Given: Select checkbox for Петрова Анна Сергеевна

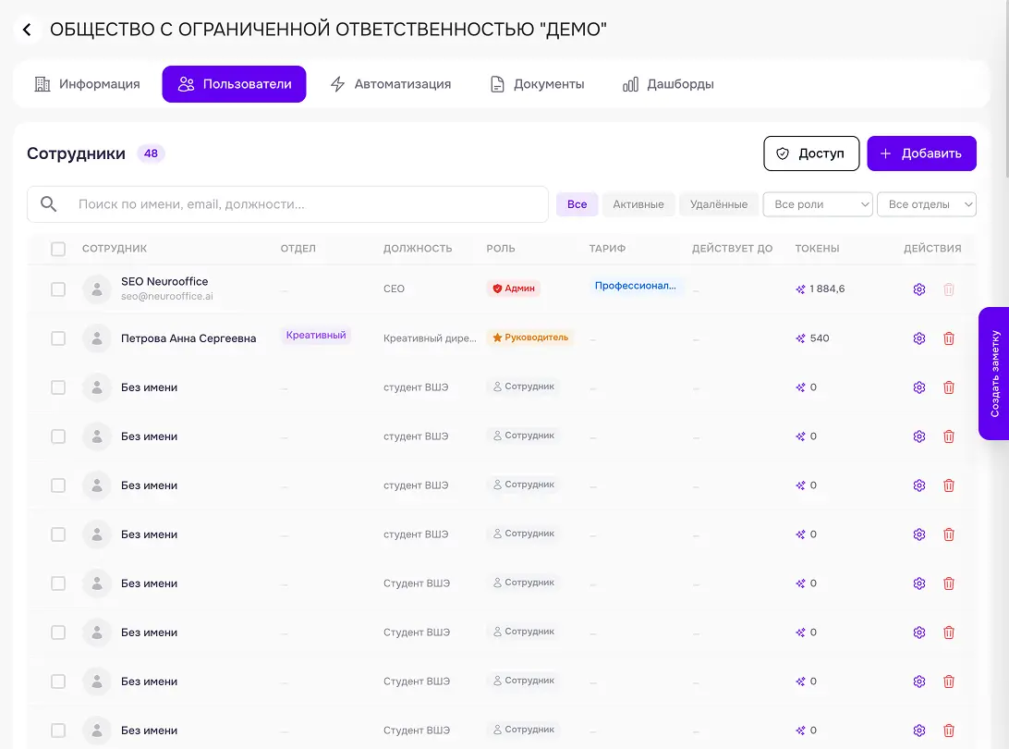Looking at the screenshot, I should [58, 338].
